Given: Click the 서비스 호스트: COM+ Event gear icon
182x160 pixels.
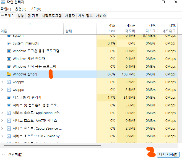Looking at the screenshot, I should 9,136.
